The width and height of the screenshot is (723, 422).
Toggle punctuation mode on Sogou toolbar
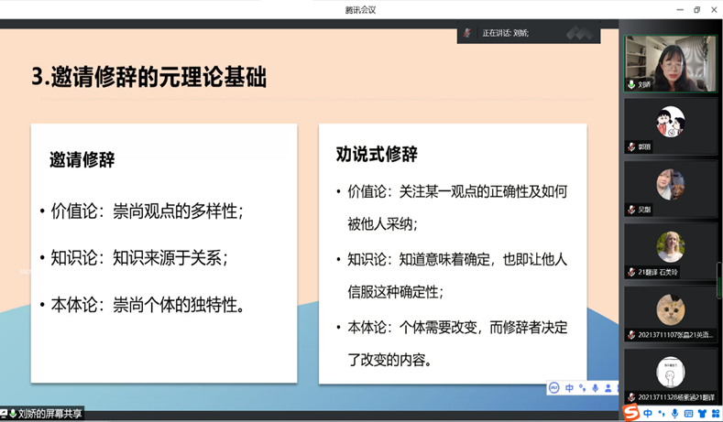661,414
